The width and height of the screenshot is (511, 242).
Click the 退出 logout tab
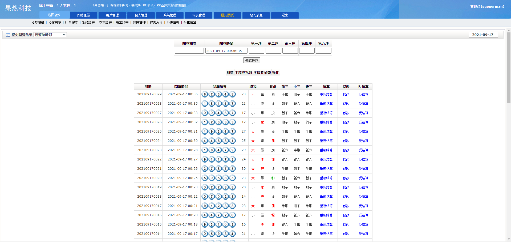285,15
